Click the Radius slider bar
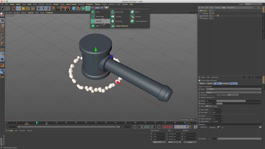The width and height of the screenshot is (265, 149). point(239,103)
